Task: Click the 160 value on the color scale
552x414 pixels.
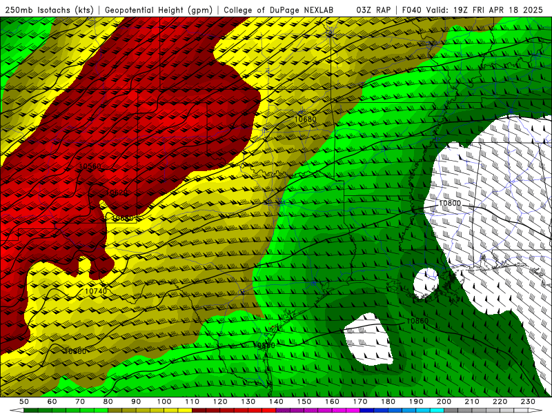Action: pos(332,402)
